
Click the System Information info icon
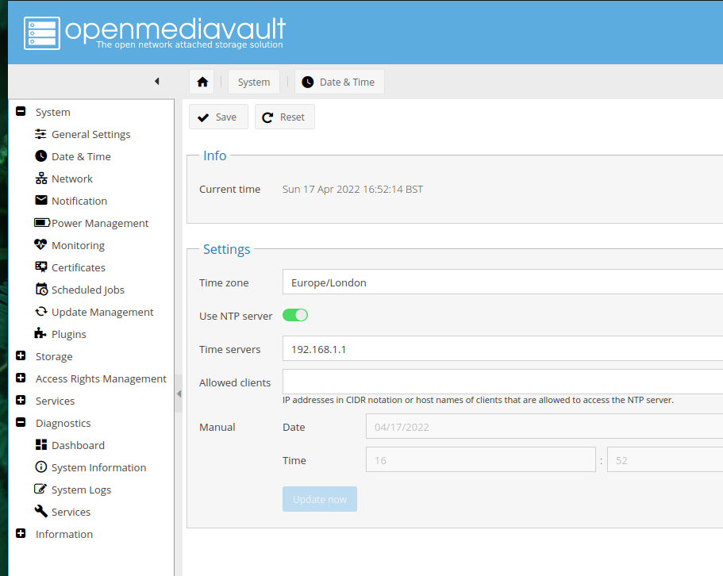41,467
